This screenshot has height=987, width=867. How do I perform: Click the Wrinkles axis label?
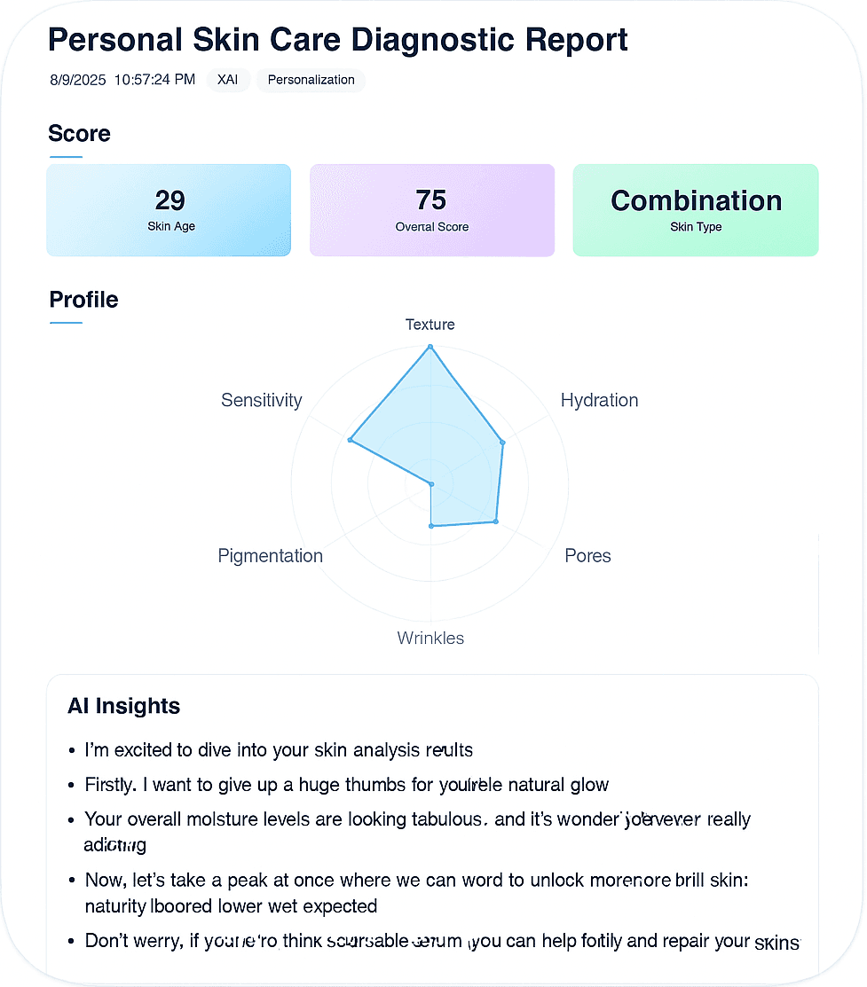click(x=430, y=638)
